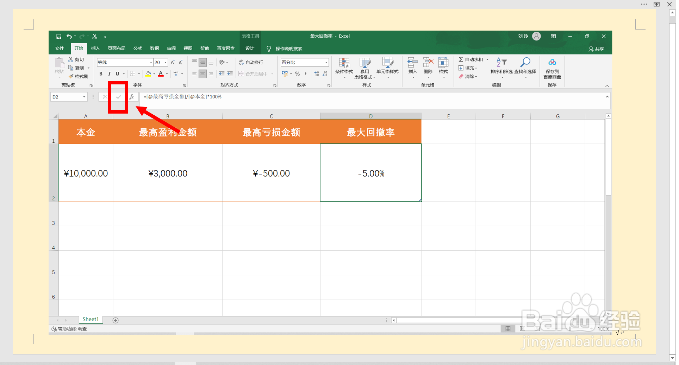Switch to the 公式 formulas tab
The height and width of the screenshot is (365, 679).
coord(138,48)
